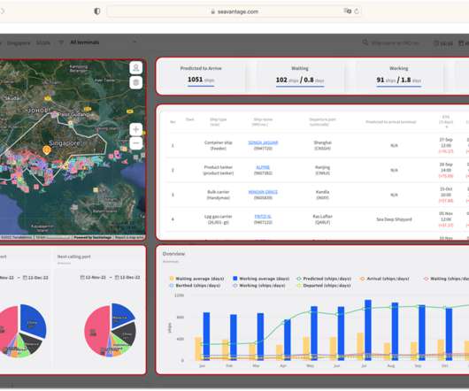Click the seavantage.com address bar
Image resolution: width=469 pixels, height=391 pixels.
tap(234, 11)
